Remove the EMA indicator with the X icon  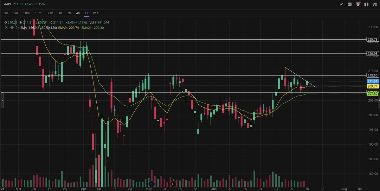6,28
